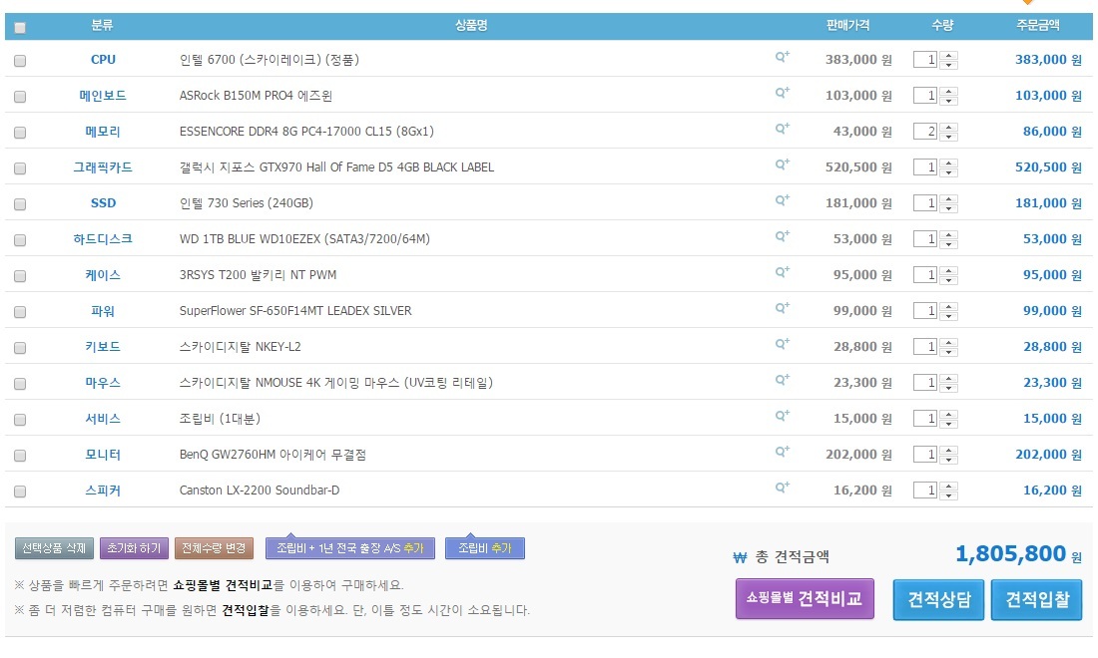Increase quantity for the 모니터 row
Viewport: 1098px width, 658px height.
(949, 450)
